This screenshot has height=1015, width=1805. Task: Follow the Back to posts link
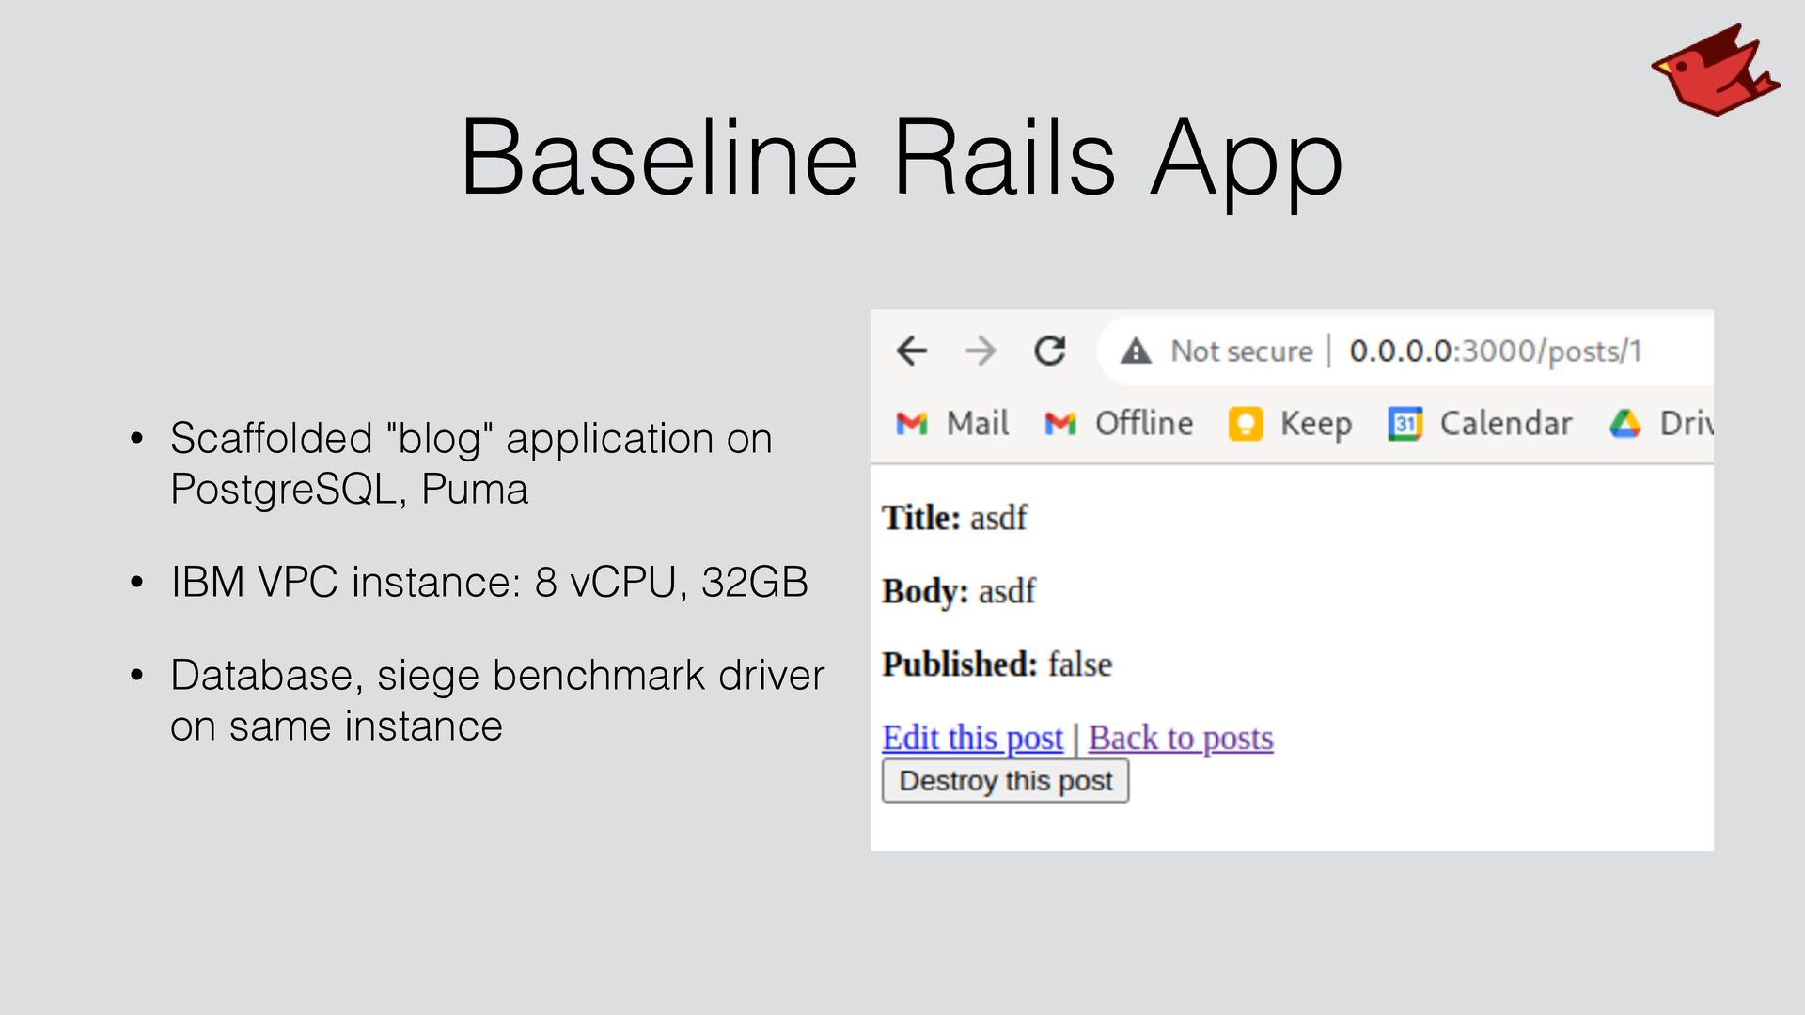pos(1181,738)
